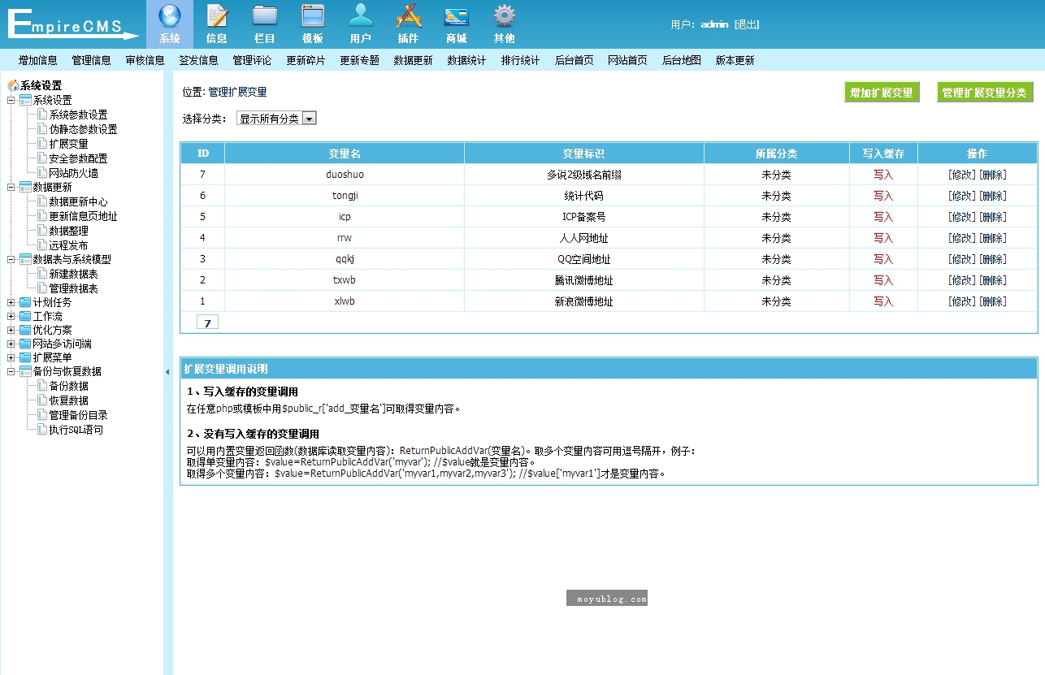Viewport: 1045px width, 675px height.
Task: Expand the 工作流 tree node
Action: point(11,316)
